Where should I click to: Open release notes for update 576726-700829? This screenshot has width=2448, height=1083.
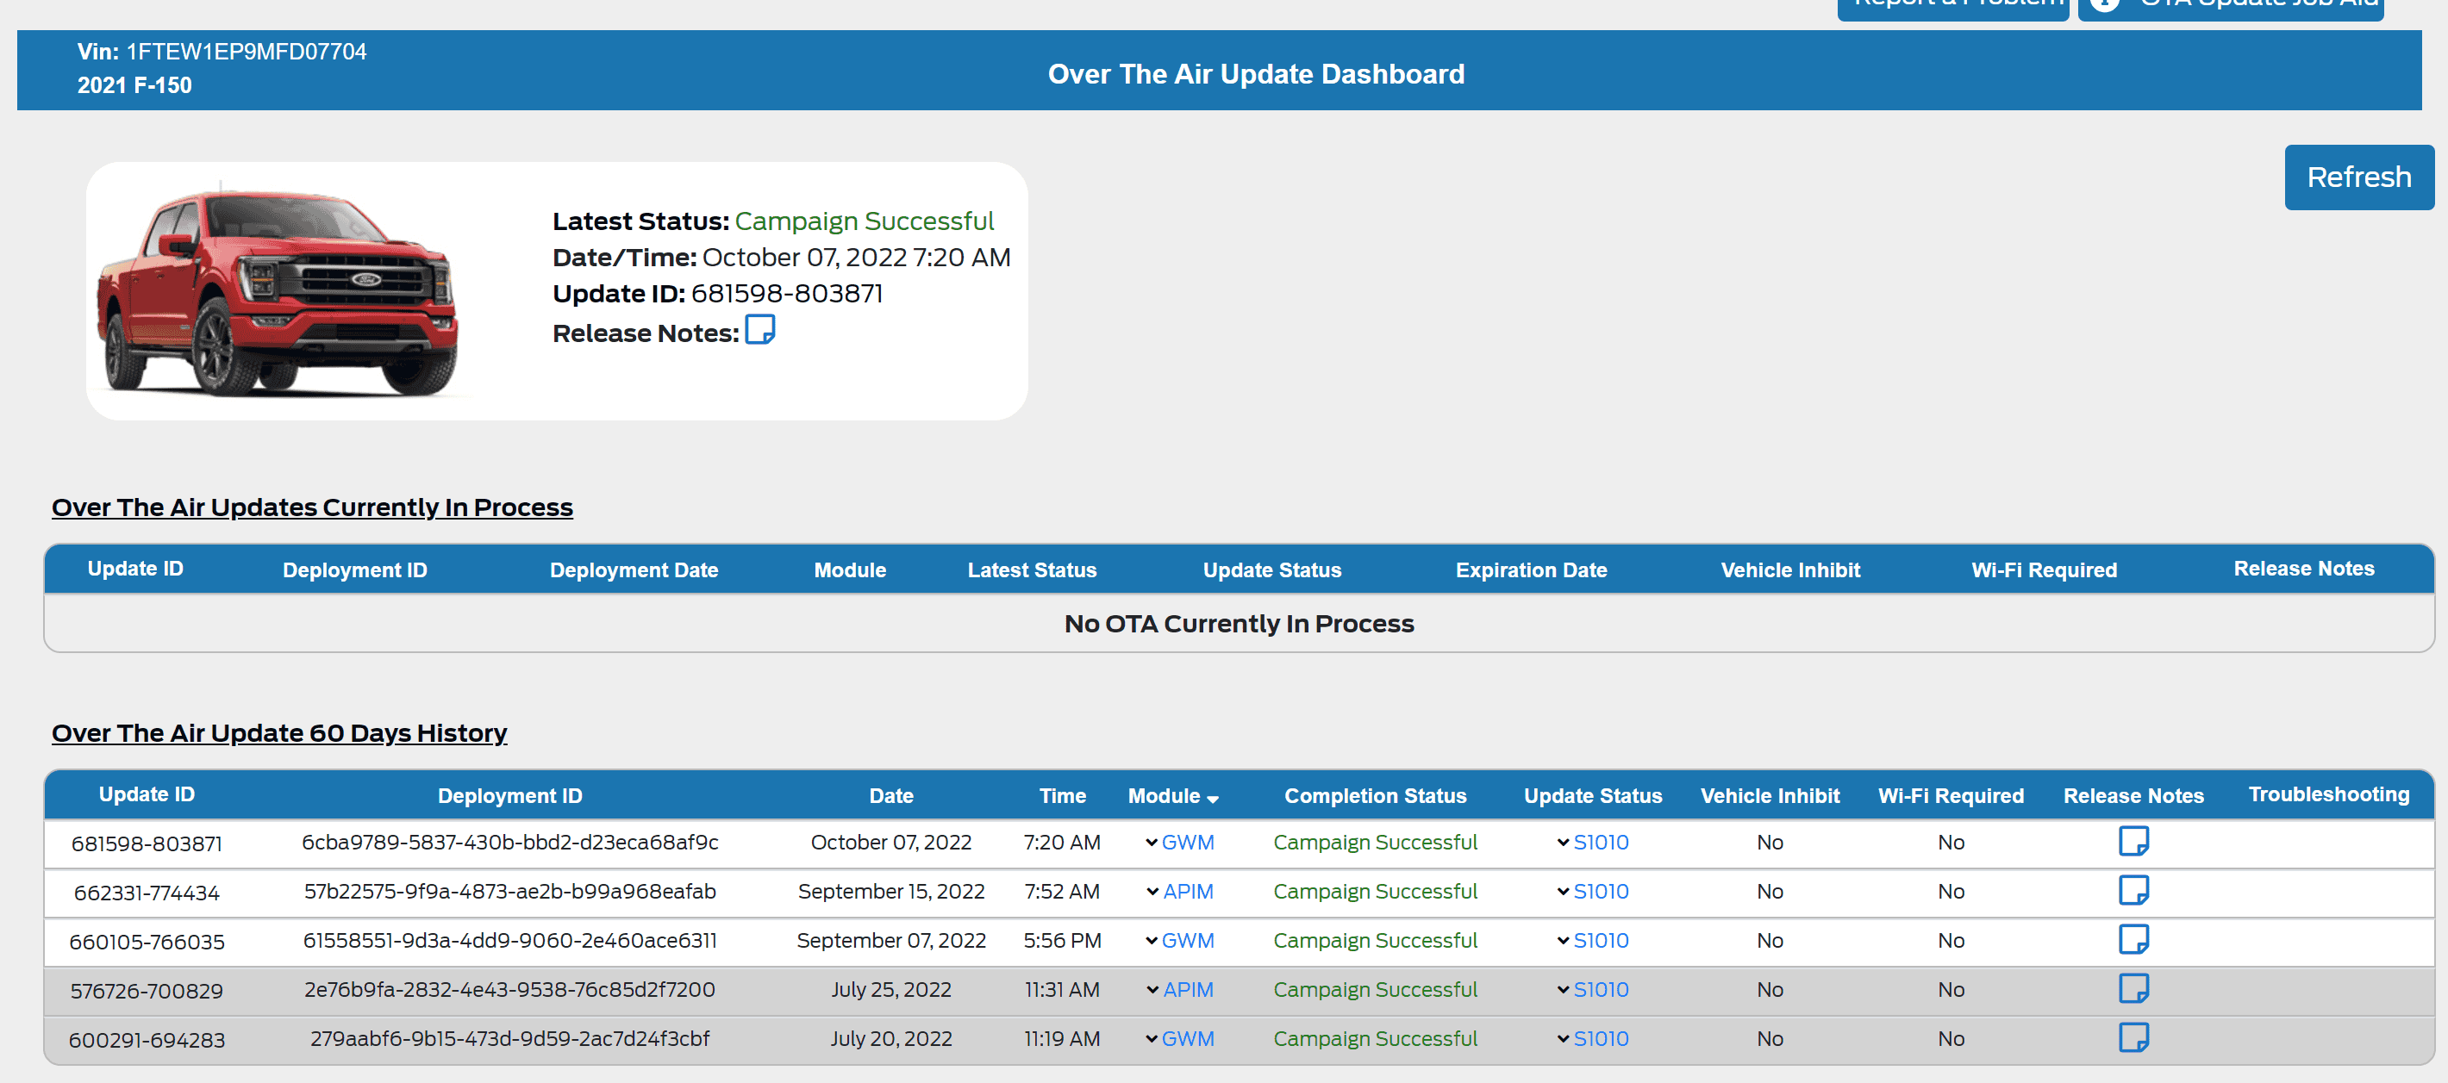coord(2133,989)
